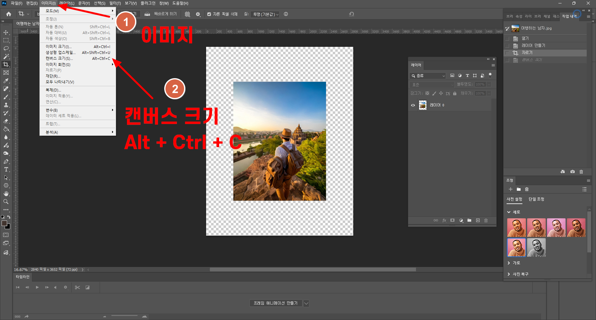
Task: Click the trash icon in layers panel
Action: [x=486, y=220]
